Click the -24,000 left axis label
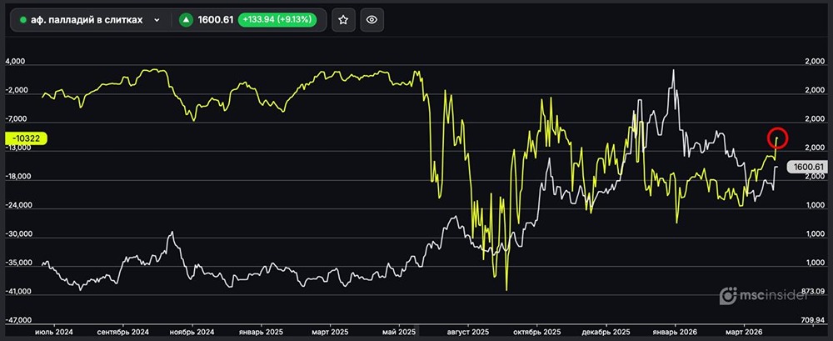This screenshot has height=341, width=833. coord(17,205)
